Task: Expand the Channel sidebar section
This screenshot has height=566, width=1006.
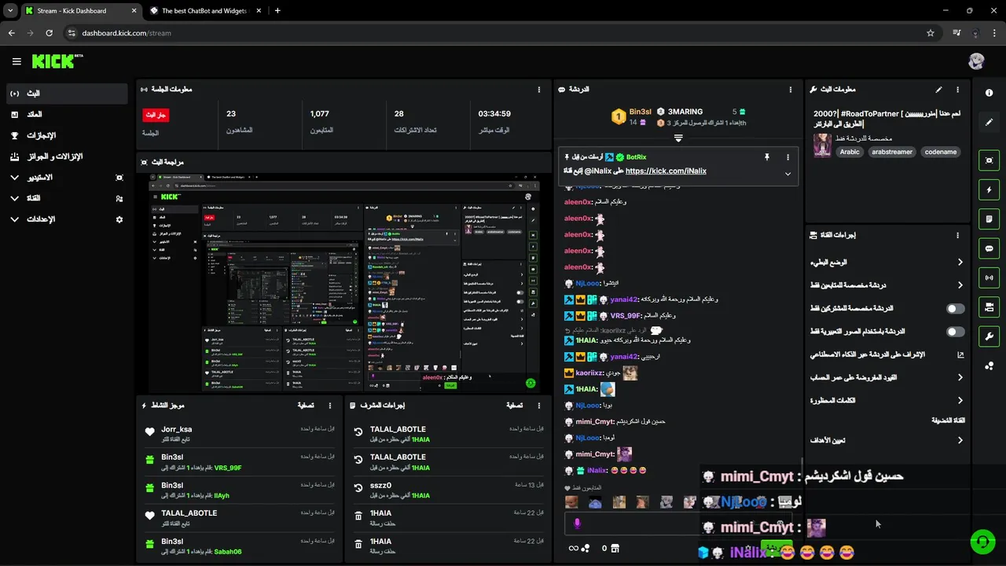Action: coord(15,199)
